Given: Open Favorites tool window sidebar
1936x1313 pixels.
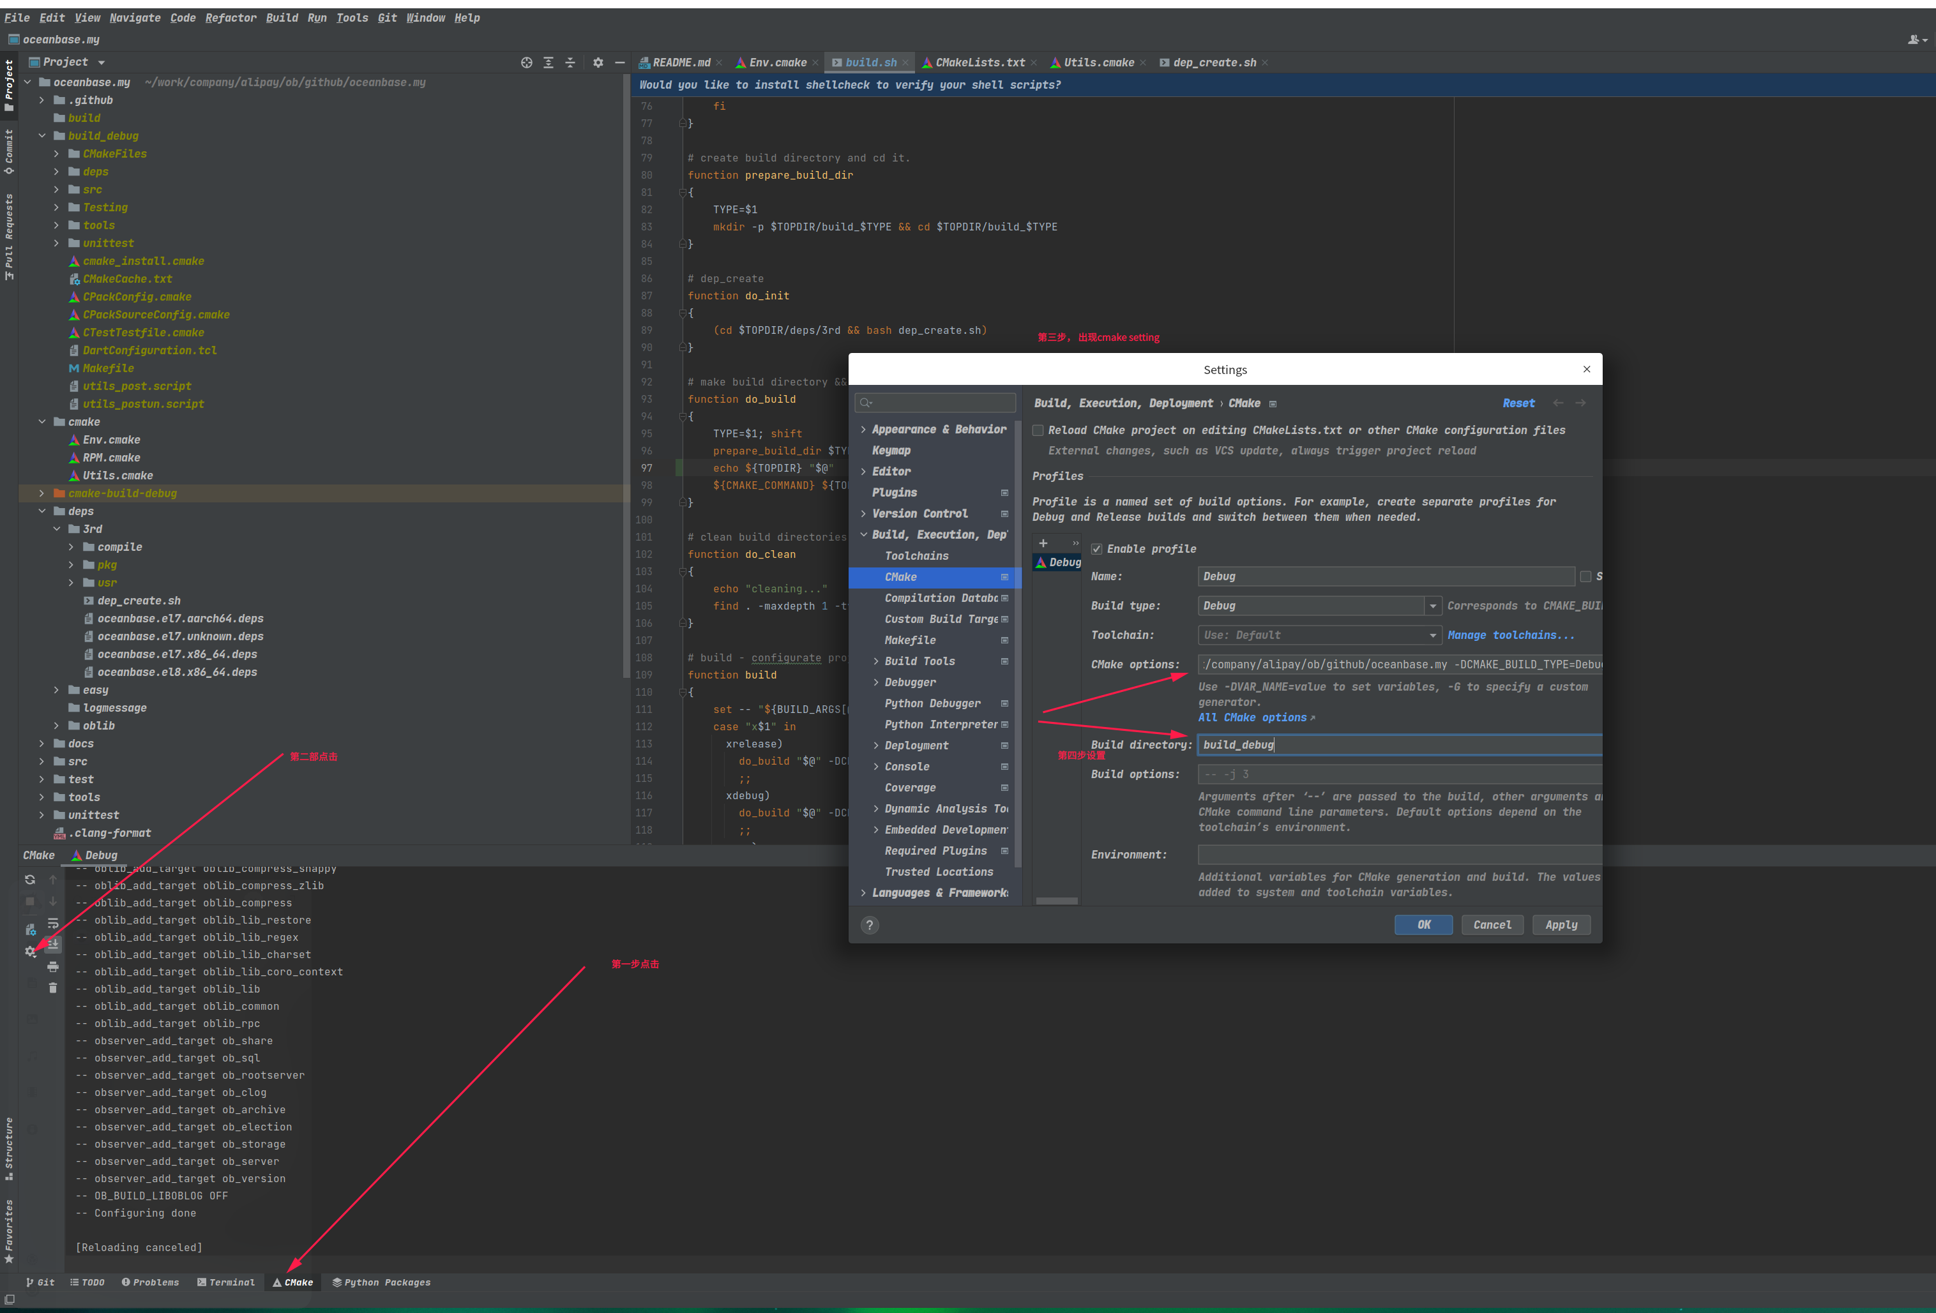Looking at the screenshot, I should pos(8,1231).
